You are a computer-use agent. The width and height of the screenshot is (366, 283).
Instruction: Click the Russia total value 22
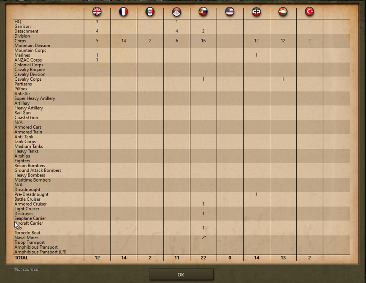(x=203, y=258)
